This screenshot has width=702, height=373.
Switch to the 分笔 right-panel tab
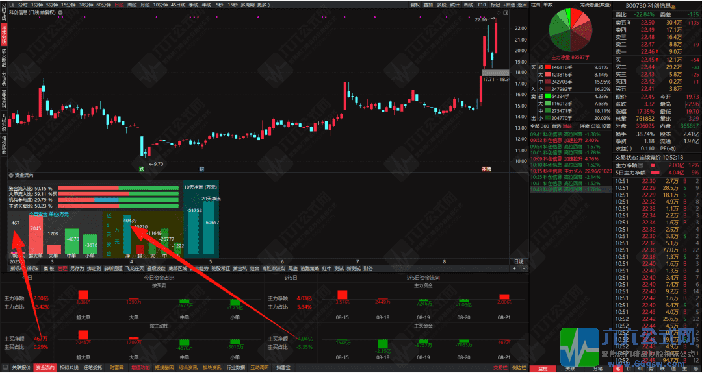(x=598, y=369)
